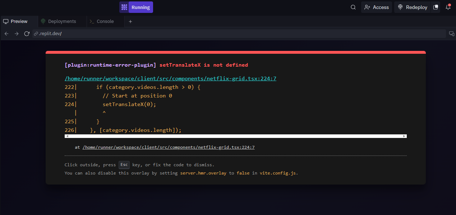The height and width of the screenshot is (215, 456).
Task: Click the Redeploy rocket icon
Action: point(400,7)
